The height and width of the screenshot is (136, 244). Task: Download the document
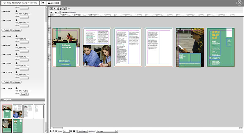coord(54,3)
